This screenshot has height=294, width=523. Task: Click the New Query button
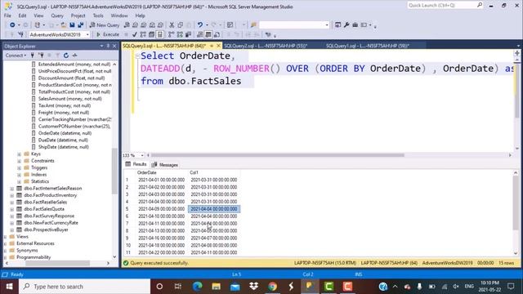pyautogui.click(x=105, y=25)
